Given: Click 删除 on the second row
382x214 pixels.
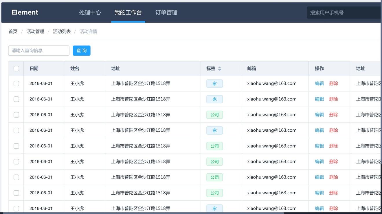Looking at the screenshot, I should [333, 99].
